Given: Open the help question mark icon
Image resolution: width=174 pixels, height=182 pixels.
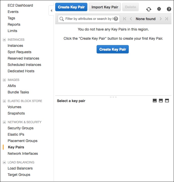Looking at the screenshot, I should [169, 9].
